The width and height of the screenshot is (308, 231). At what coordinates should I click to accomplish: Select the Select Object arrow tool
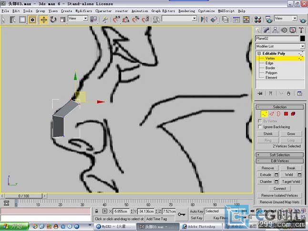(3, 20)
